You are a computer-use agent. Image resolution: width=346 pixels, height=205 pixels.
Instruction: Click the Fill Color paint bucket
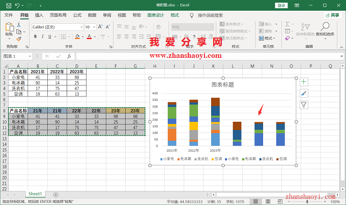(77, 37)
